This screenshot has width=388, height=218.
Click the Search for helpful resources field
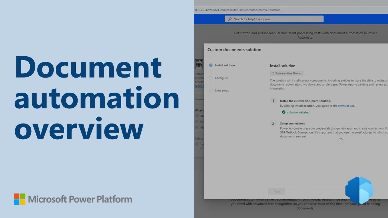coord(274,19)
